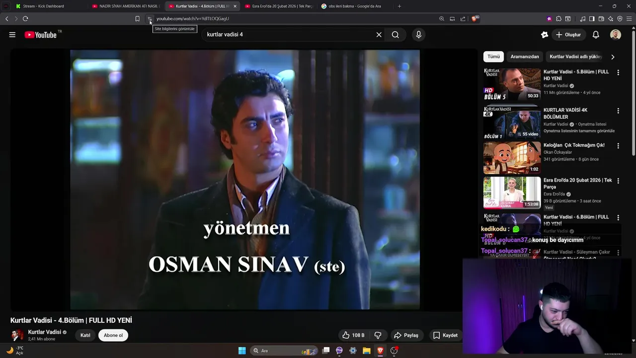636x358 pixels.
Task: Click Keloğlan Çık Tokmağım Çık! title
Action: [x=574, y=145]
